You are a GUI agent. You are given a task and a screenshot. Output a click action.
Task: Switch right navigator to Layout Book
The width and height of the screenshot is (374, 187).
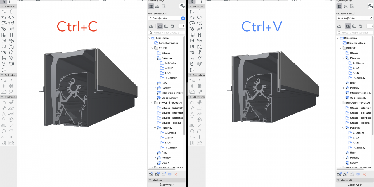[354, 26]
